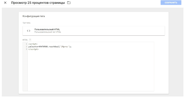
Task: Click 'Пользовательский тег HTML' subtitle text
Action: [x=48, y=32]
